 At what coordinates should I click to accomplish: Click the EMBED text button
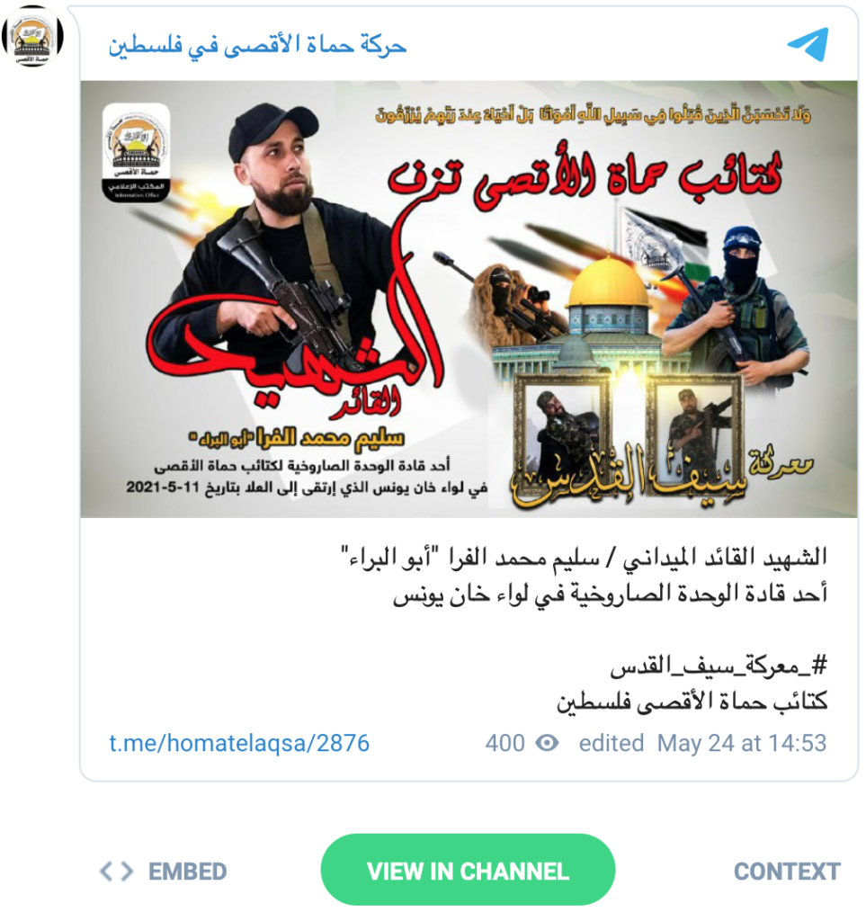coord(187,871)
